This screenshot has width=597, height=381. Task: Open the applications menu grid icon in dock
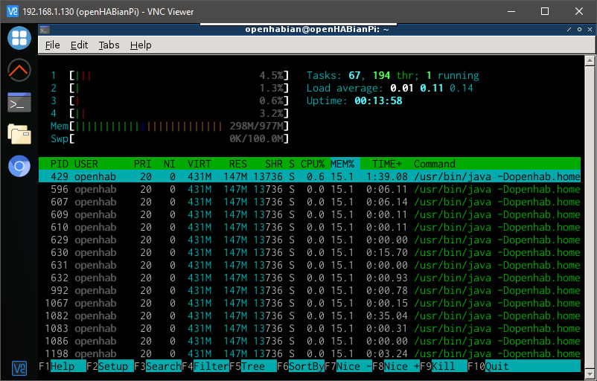coord(19,38)
